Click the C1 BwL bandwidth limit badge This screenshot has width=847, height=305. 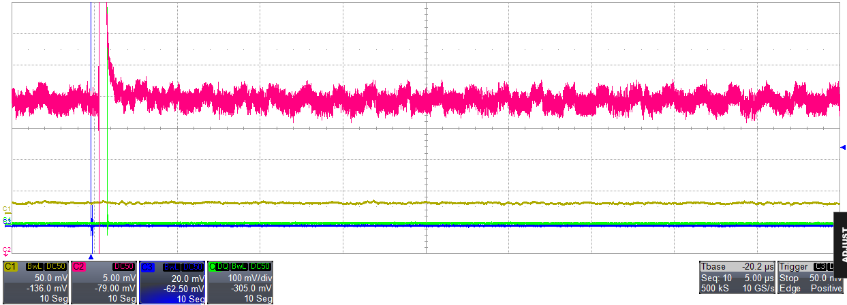(x=35, y=267)
